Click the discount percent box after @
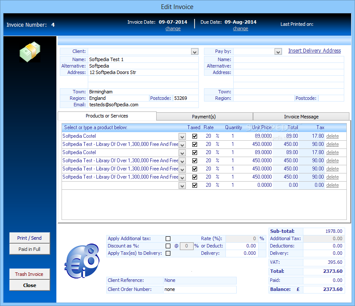This screenshot has width=355, height=306. (187, 246)
